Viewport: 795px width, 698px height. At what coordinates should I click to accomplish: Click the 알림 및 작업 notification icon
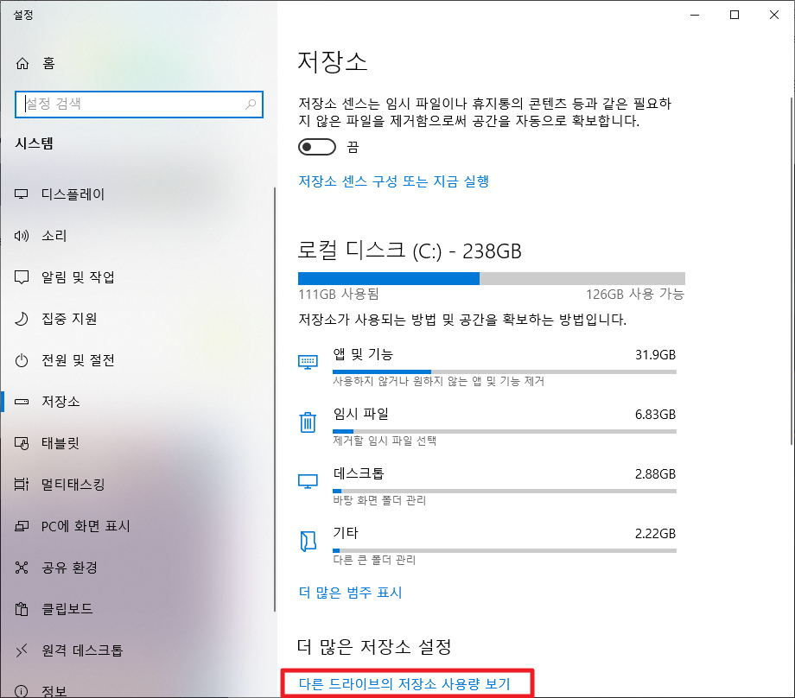point(22,277)
